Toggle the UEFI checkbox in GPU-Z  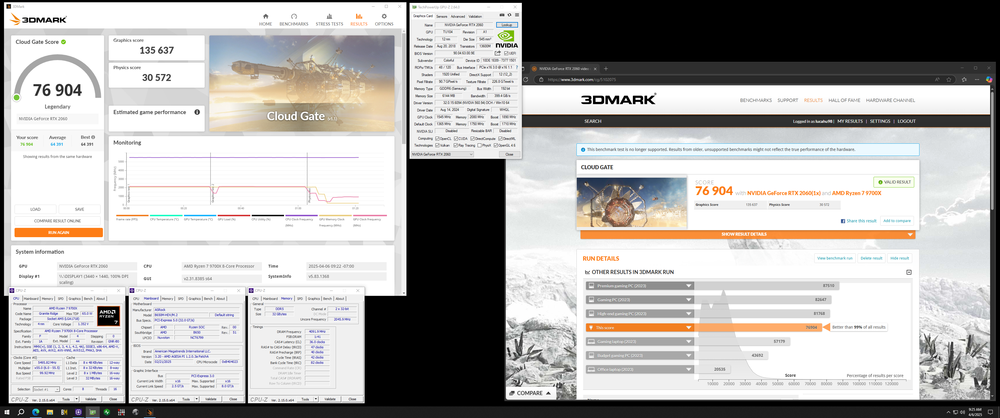tap(506, 53)
